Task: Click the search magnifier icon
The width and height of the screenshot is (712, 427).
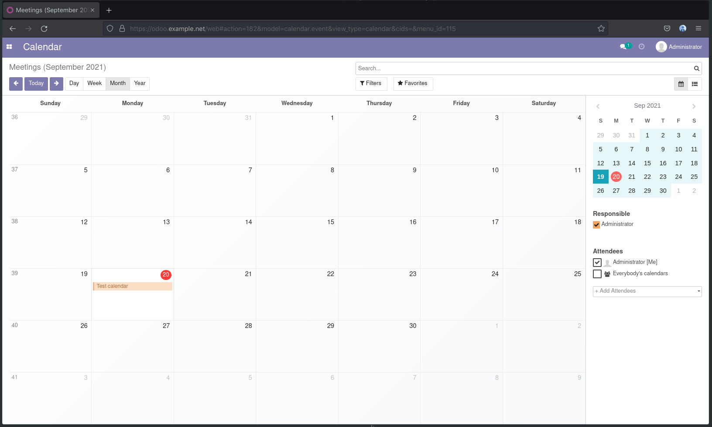Action: coord(697,68)
